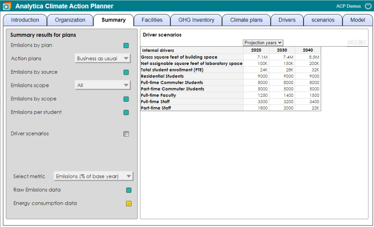The width and height of the screenshot is (374, 227).
Task: Click the Raw Emissions data result icon
Action: [129, 190]
